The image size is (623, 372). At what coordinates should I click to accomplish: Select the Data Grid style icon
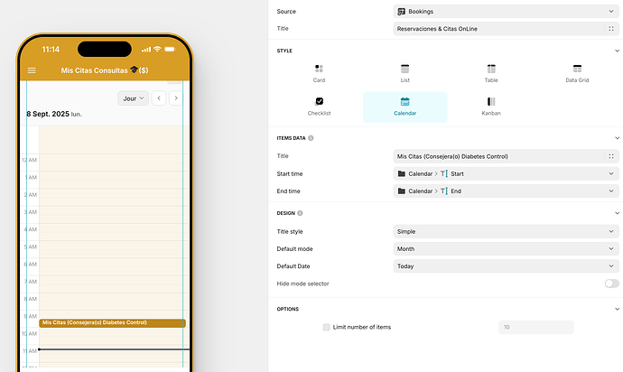tap(577, 69)
